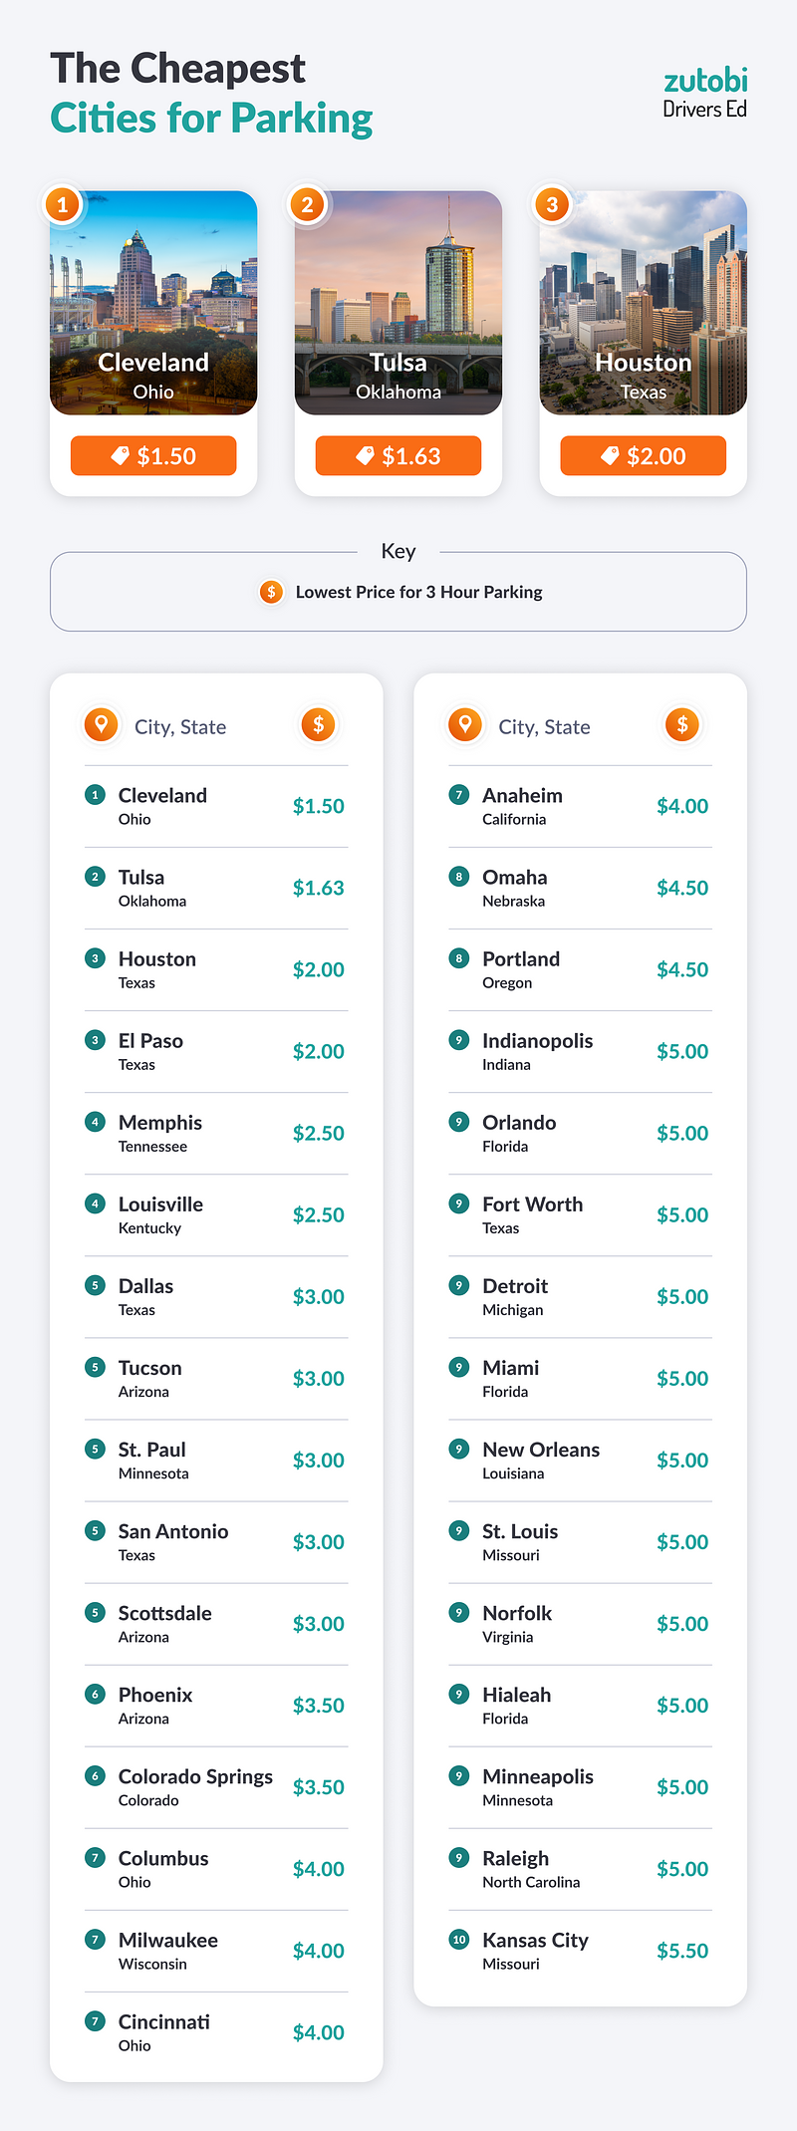Click the dollar icon in right table header

(682, 724)
